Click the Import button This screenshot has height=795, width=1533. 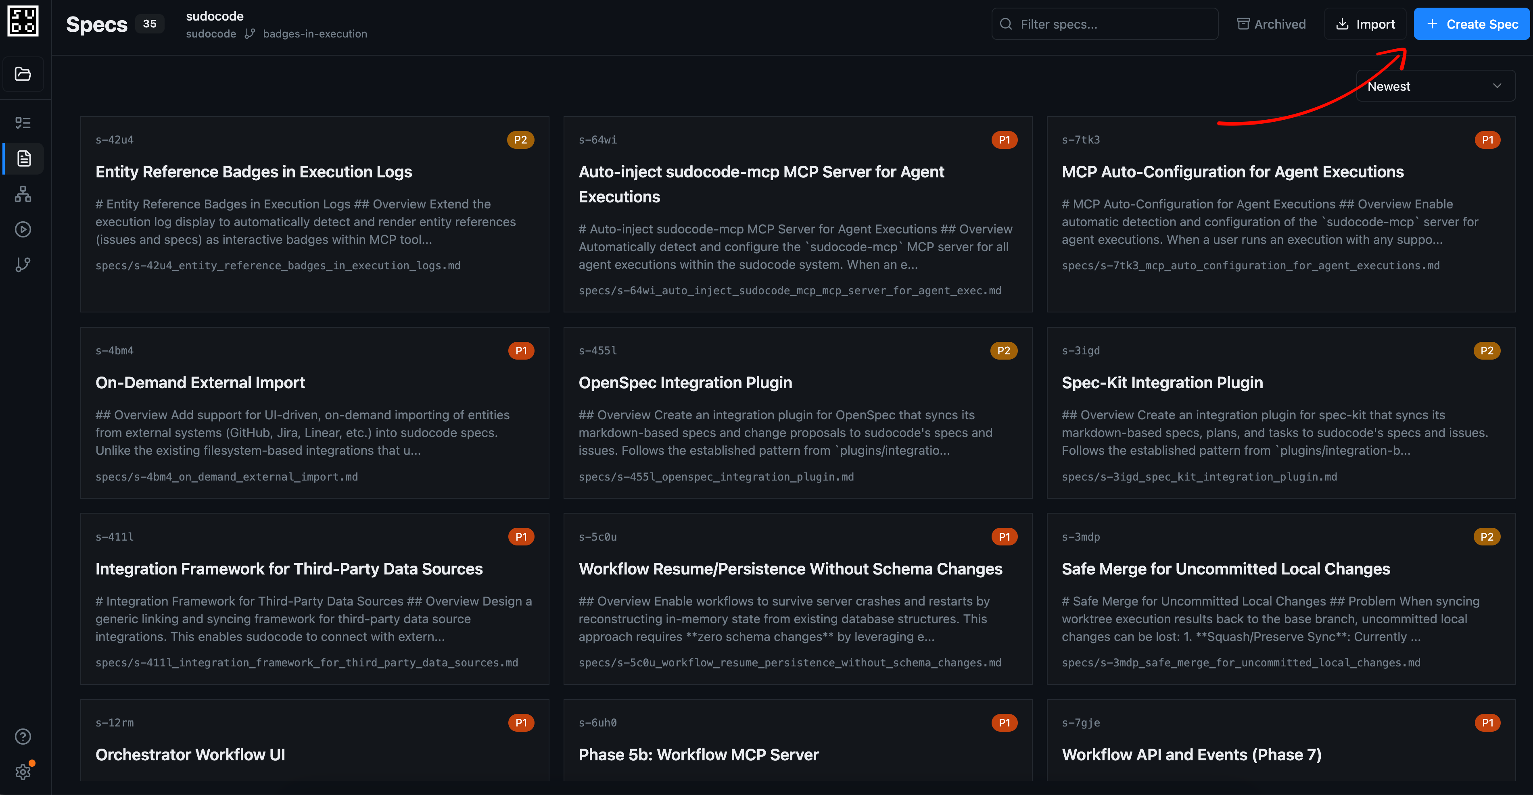tap(1365, 24)
